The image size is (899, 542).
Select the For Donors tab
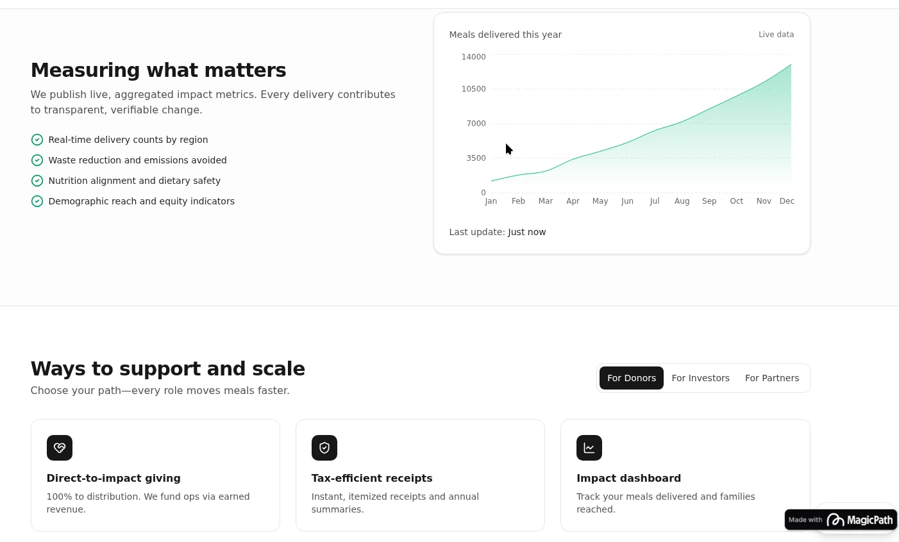[632, 378]
